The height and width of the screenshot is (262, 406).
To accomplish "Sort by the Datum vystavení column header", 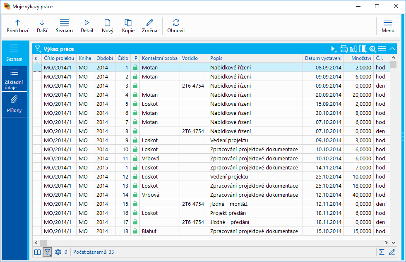I will pos(323,58).
